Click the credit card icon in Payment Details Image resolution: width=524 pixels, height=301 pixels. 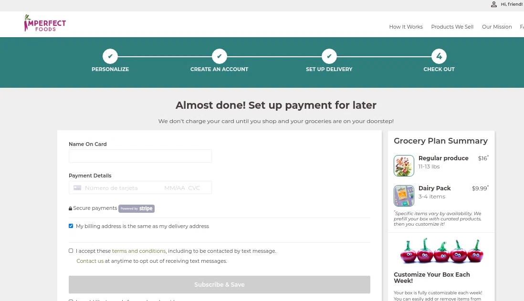coord(77,188)
